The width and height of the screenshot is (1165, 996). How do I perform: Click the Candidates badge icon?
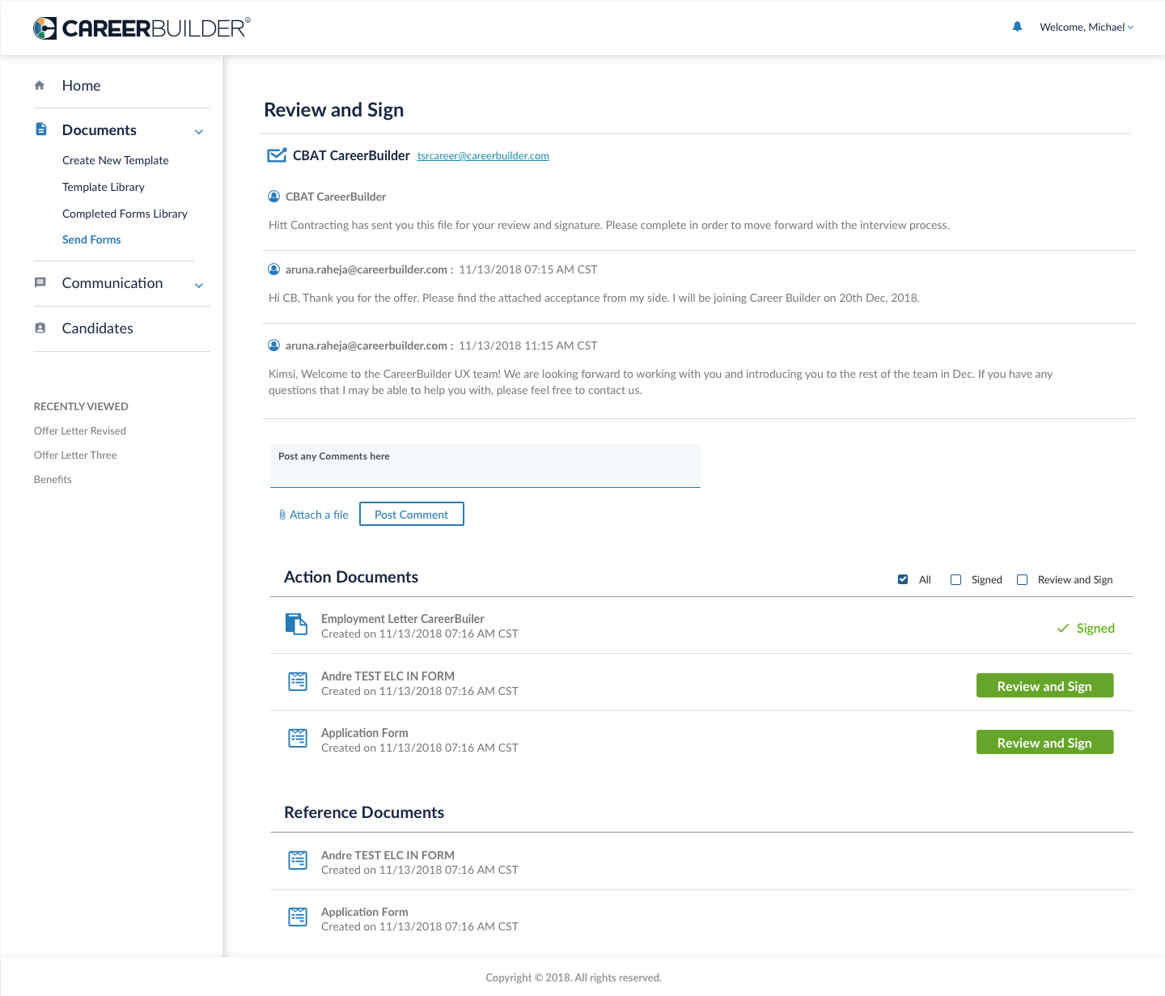40,328
